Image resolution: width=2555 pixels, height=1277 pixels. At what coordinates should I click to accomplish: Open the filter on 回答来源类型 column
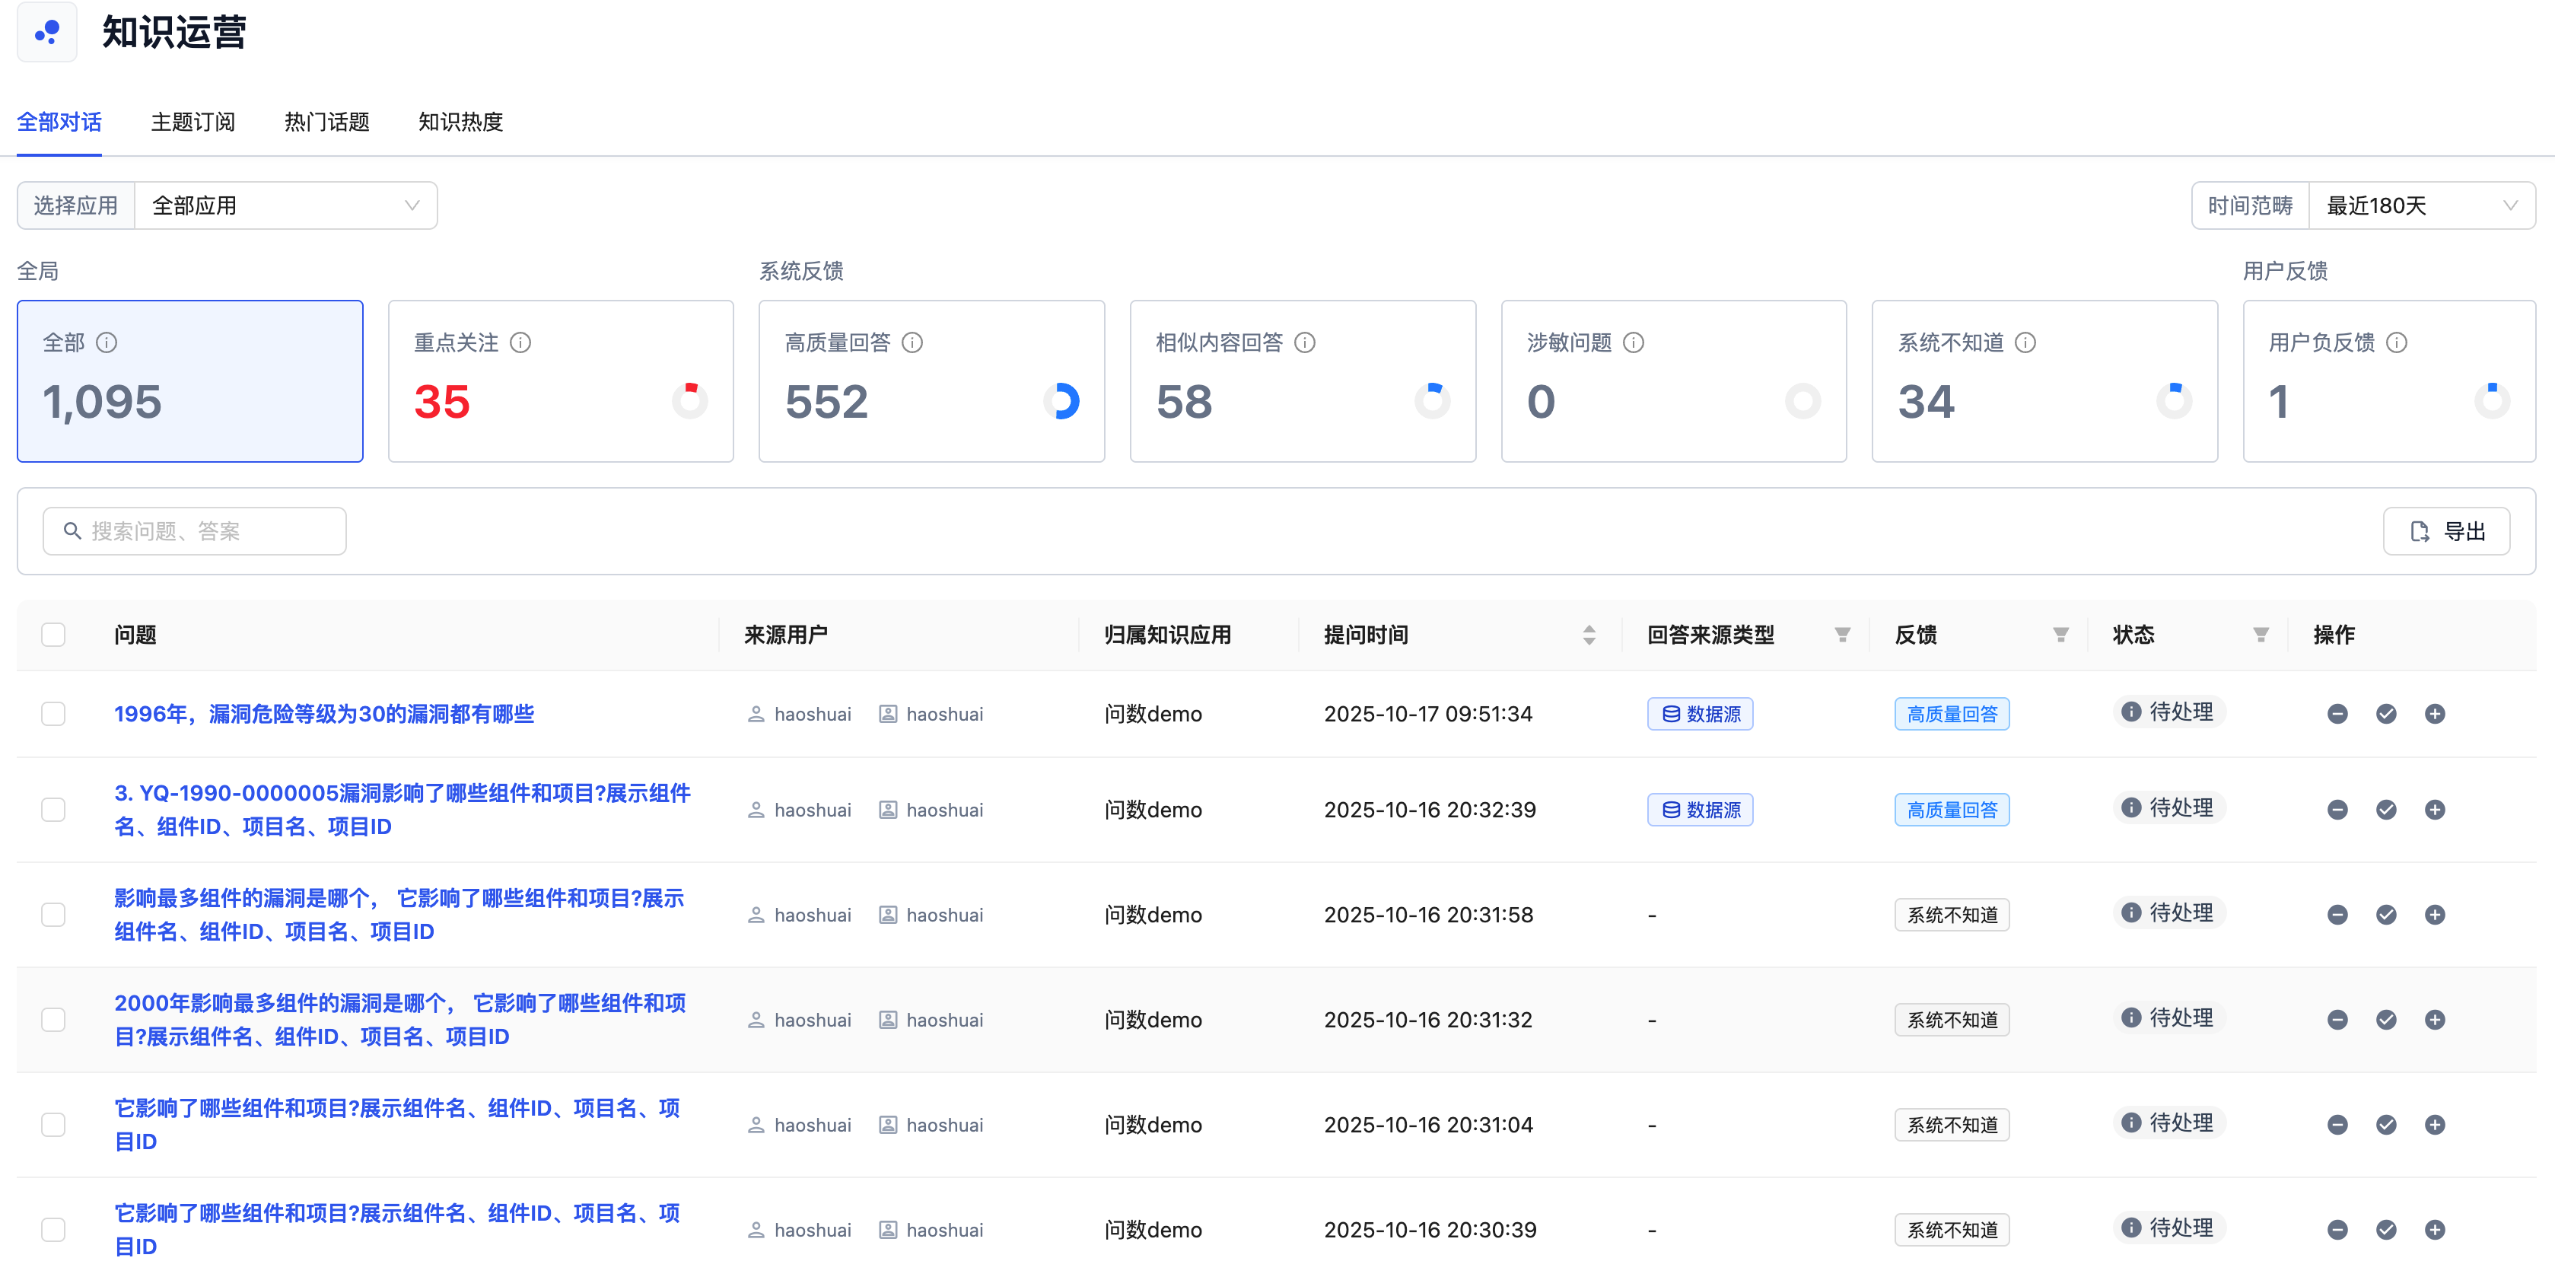click(x=1842, y=634)
